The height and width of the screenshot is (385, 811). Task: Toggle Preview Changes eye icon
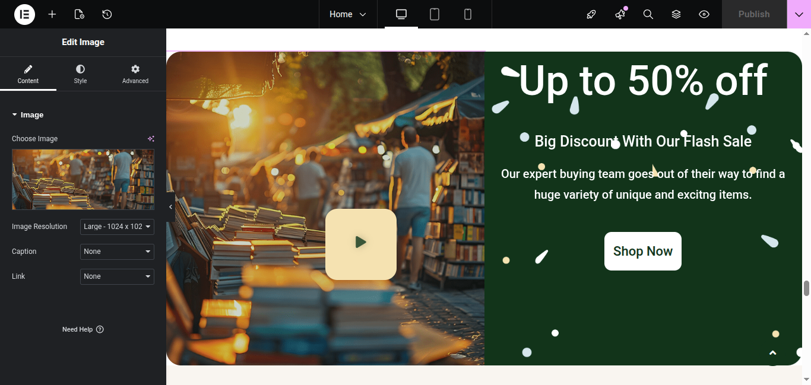coord(704,14)
